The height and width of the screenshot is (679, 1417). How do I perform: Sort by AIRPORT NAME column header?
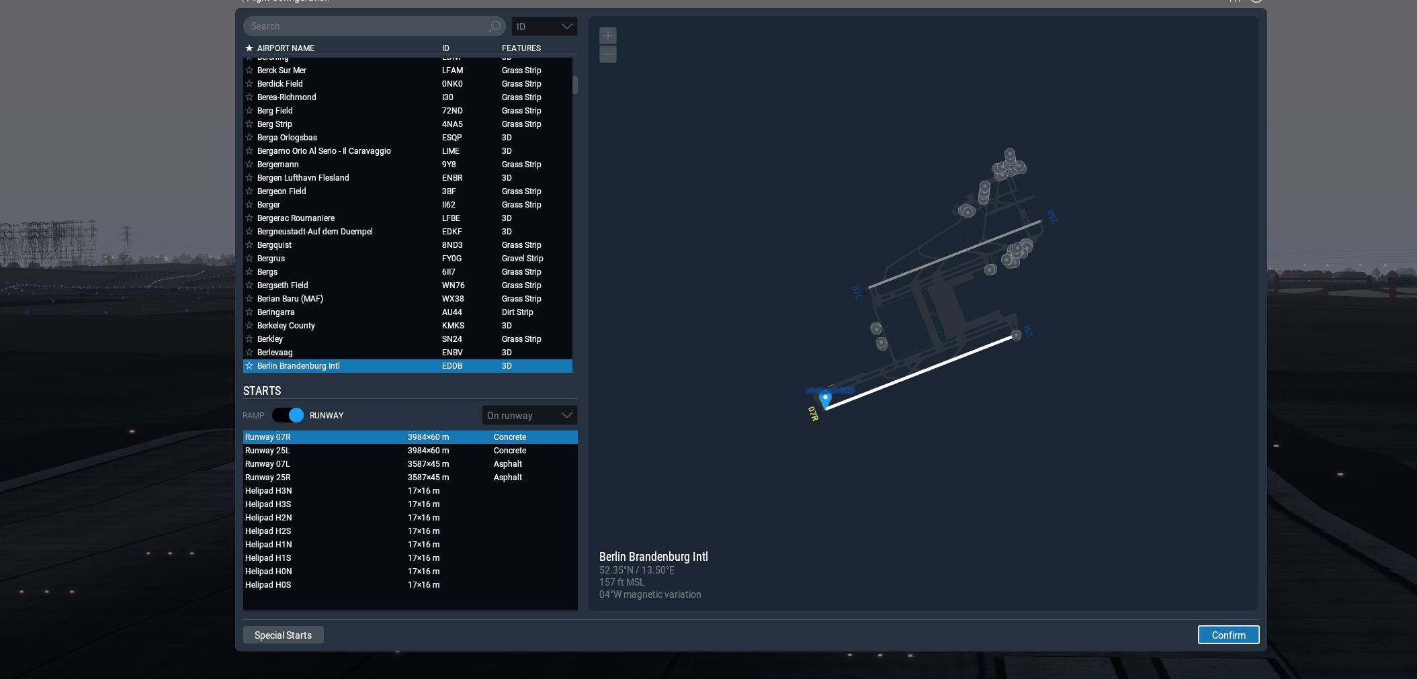click(286, 48)
